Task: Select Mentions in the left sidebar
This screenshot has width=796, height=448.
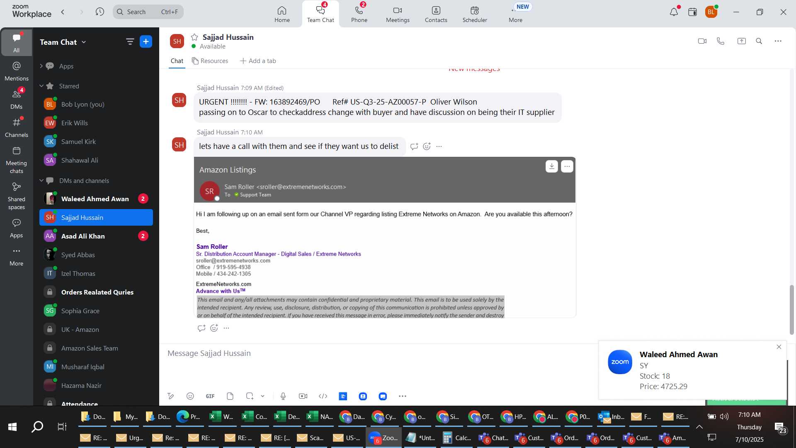Action: (17, 71)
